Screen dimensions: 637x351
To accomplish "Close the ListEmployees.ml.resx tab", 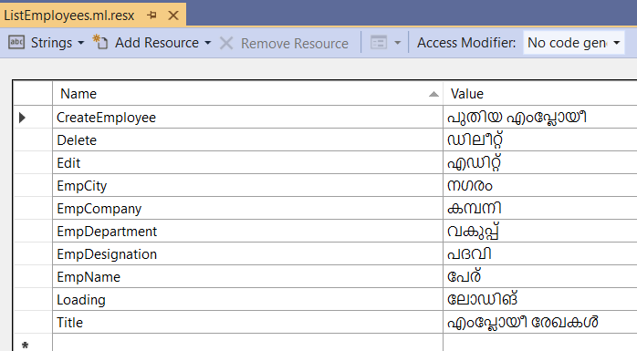I will 173,15.
